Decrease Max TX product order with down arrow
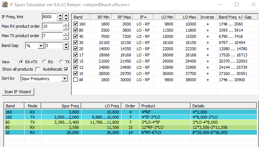 coord(66,37)
